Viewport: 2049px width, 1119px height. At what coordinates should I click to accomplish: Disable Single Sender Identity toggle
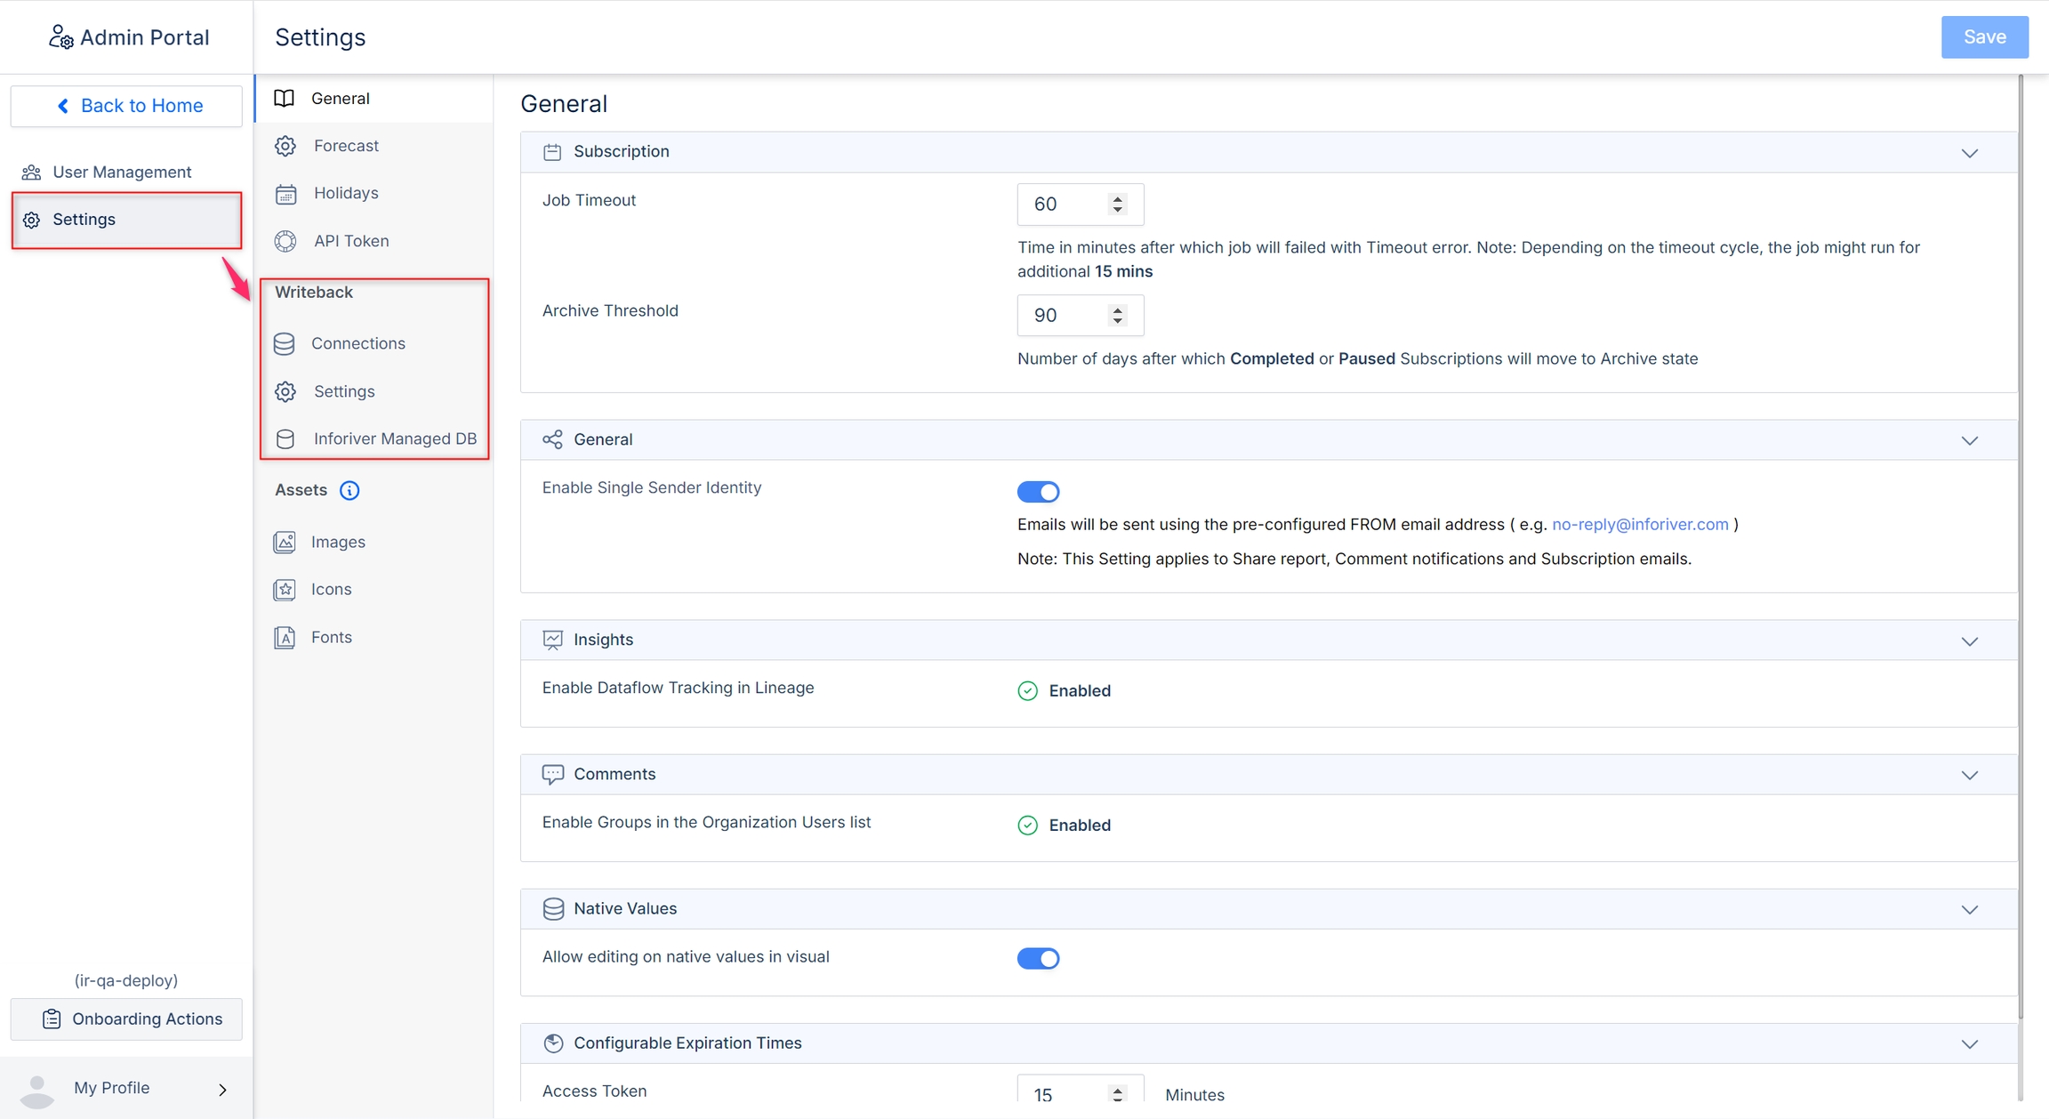tap(1038, 492)
